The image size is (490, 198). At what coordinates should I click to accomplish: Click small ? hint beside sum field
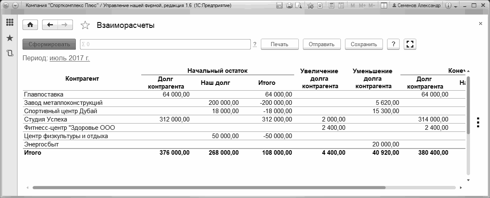click(x=255, y=44)
